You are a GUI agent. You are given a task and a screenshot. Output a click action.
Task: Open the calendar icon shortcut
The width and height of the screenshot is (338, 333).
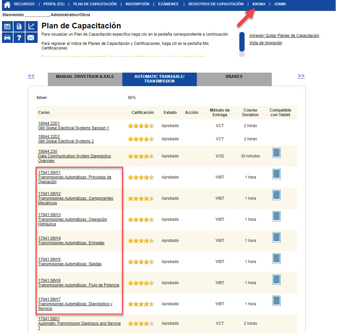7,26
